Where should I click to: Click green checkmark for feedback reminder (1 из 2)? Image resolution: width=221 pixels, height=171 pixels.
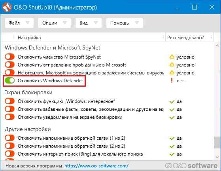point(172,138)
